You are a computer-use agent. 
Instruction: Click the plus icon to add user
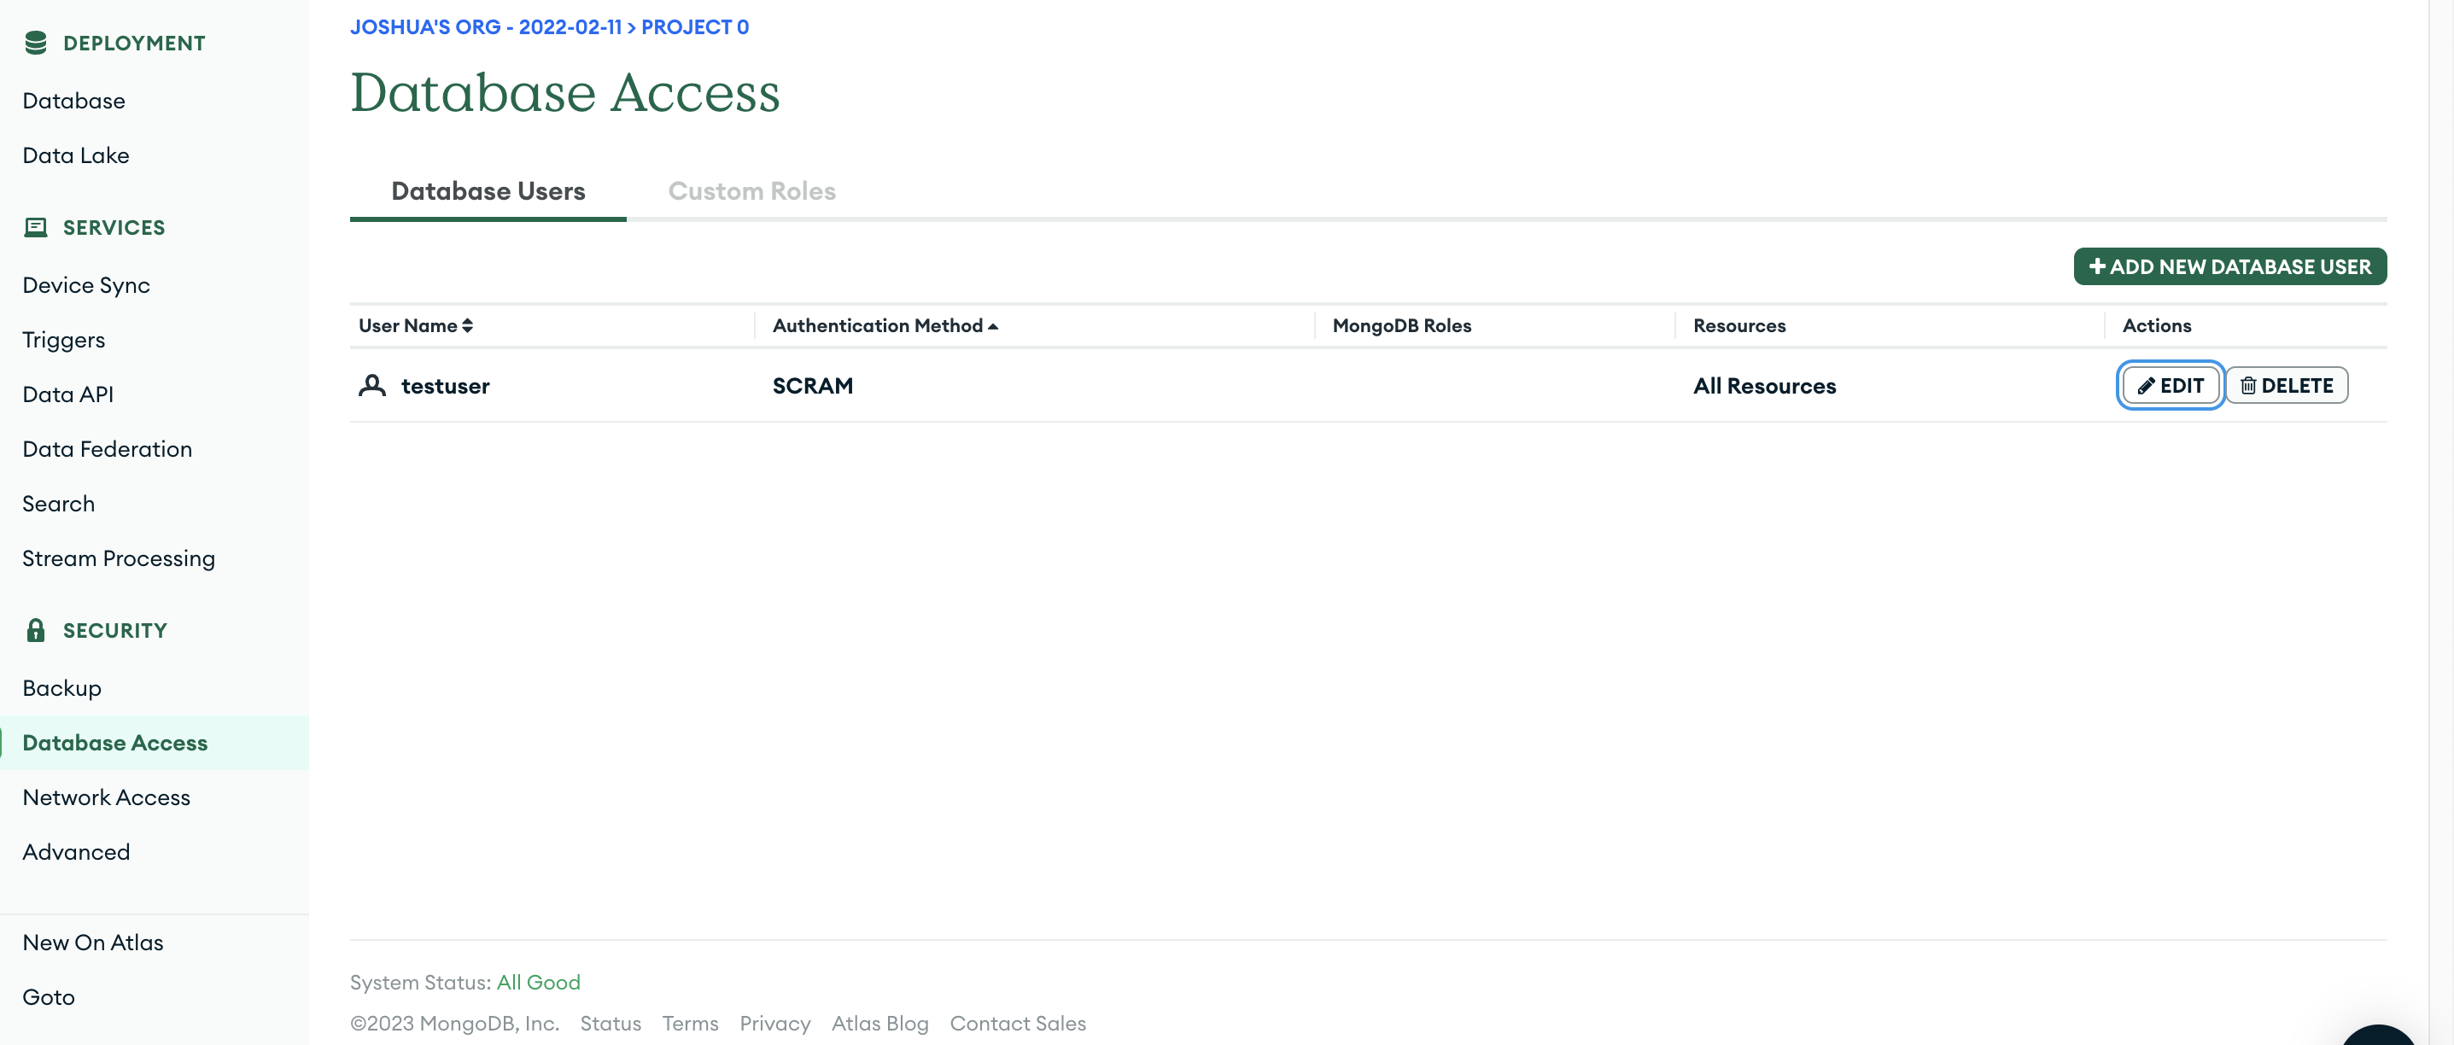click(2097, 266)
